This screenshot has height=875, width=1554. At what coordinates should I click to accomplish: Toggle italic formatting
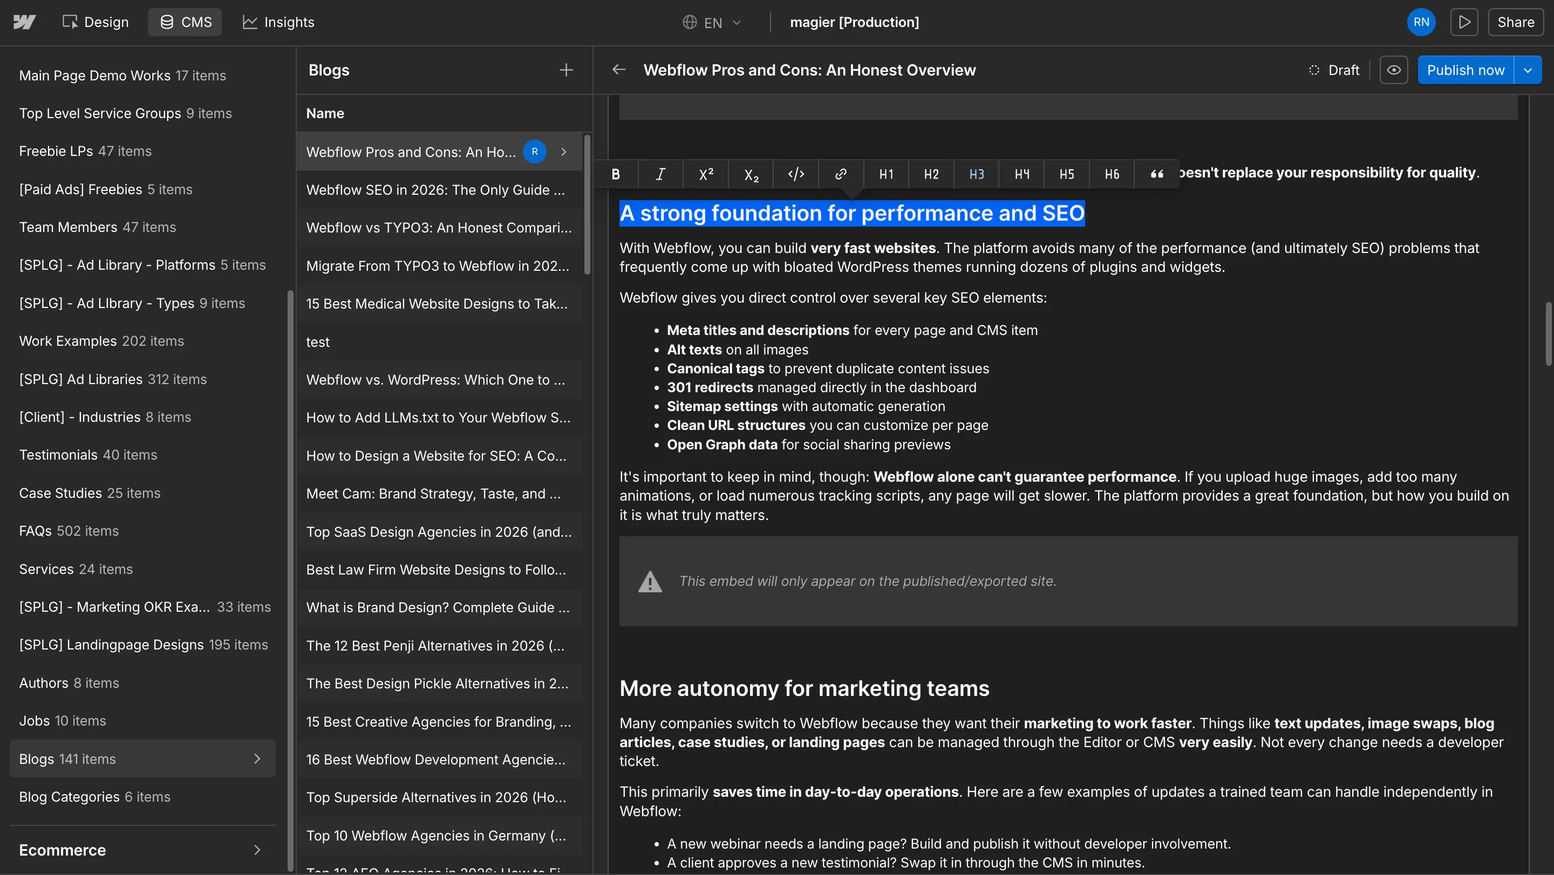660,174
